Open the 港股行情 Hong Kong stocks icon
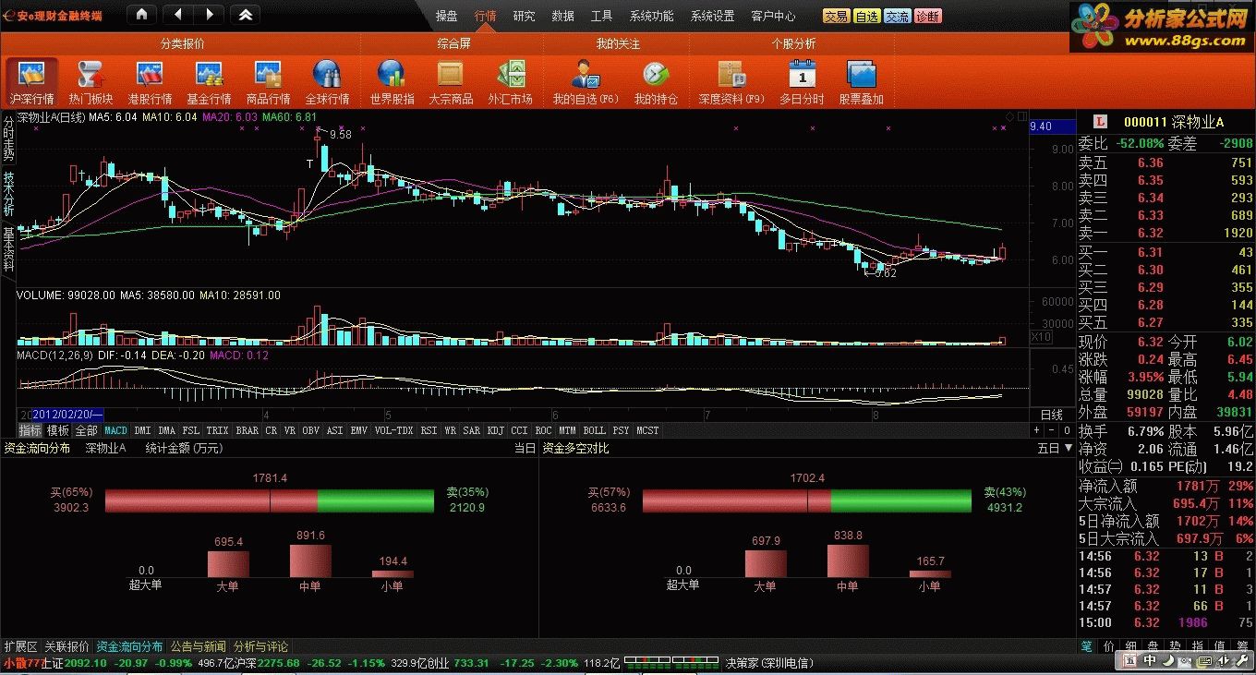The image size is (1256, 675). coord(150,82)
